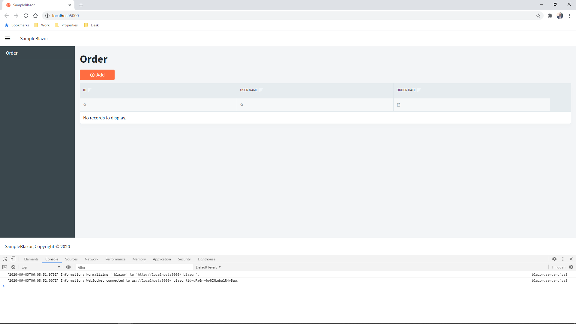Open the Desk bookmarks folder
The image size is (576, 324).
(91, 25)
